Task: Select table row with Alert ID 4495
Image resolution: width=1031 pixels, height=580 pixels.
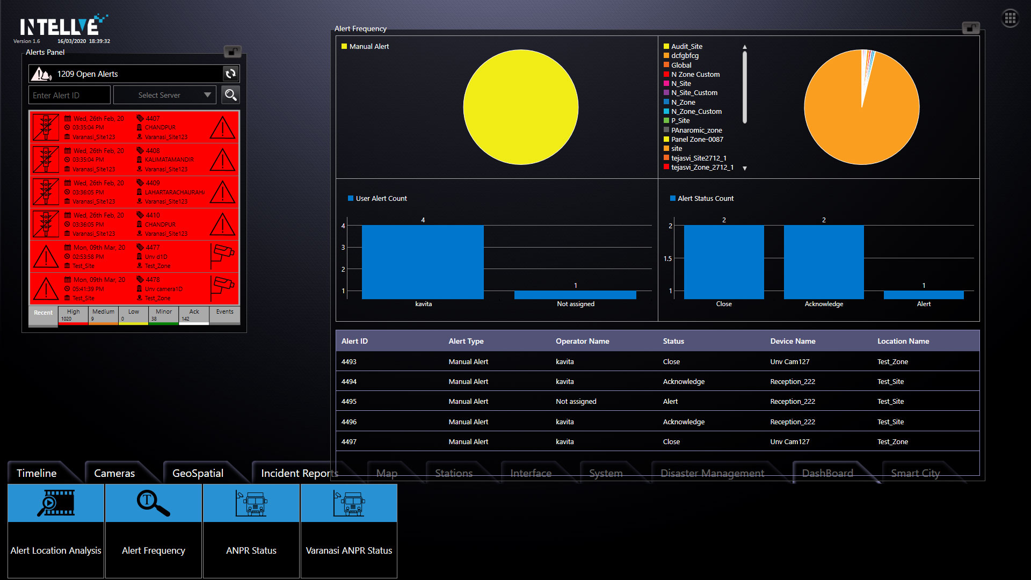Action: tap(657, 401)
